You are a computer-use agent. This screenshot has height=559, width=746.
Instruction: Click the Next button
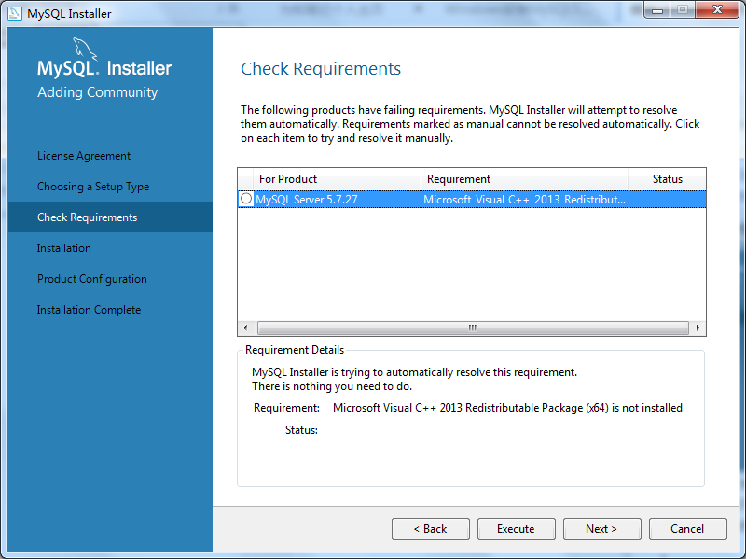click(601, 528)
